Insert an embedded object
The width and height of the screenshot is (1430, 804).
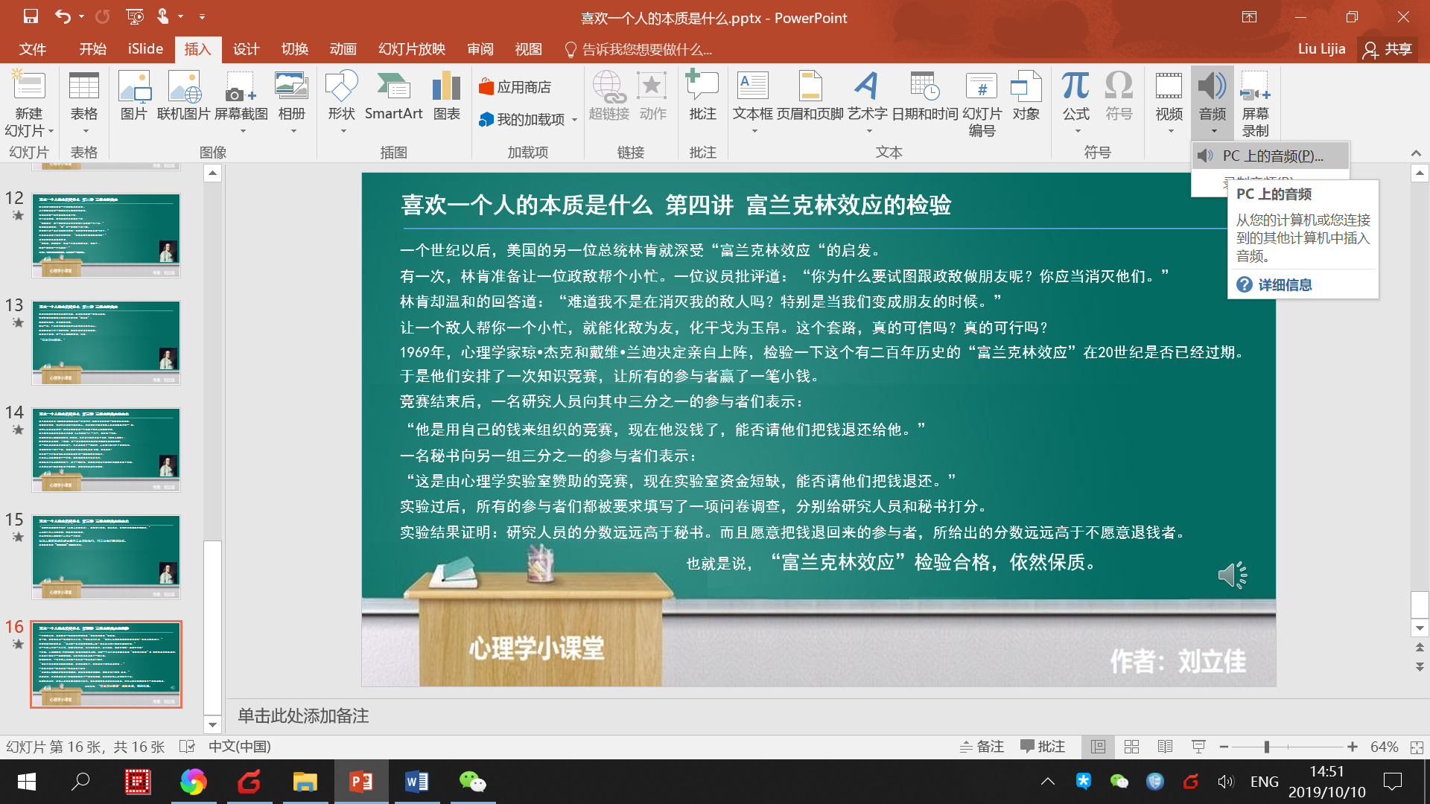pos(1026,97)
